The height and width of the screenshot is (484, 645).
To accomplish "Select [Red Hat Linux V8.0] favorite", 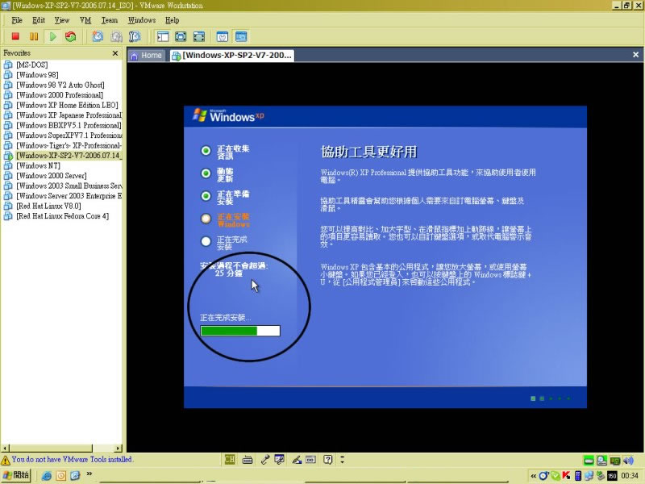I will pos(48,206).
